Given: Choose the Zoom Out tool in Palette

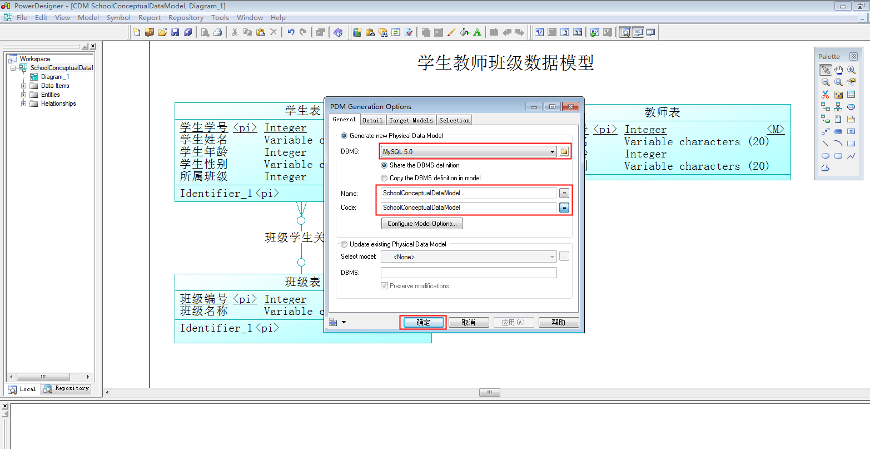Looking at the screenshot, I should coord(826,82).
